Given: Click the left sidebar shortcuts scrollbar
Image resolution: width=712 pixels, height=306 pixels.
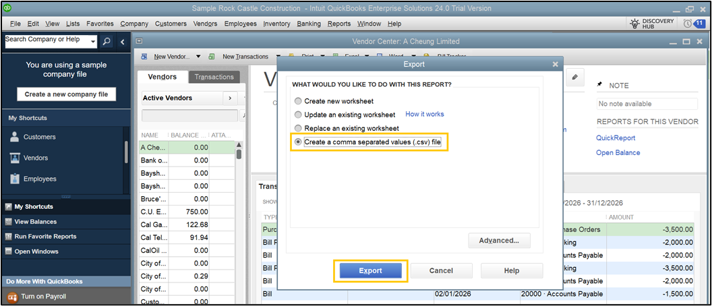Looking at the screenshot, I should (x=126, y=152).
